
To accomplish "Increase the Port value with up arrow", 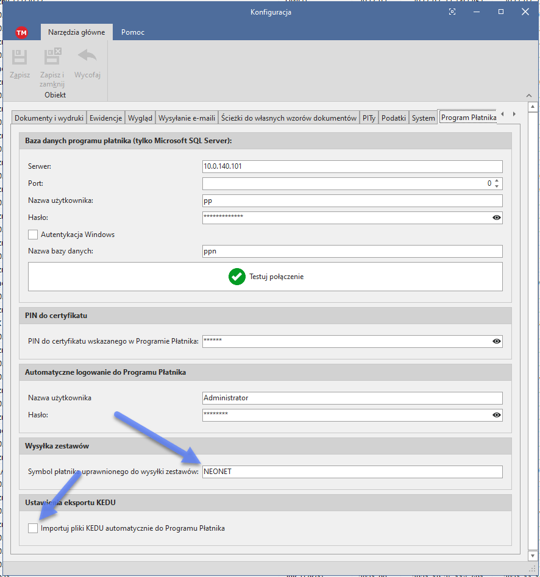I will [x=497, y=181].
